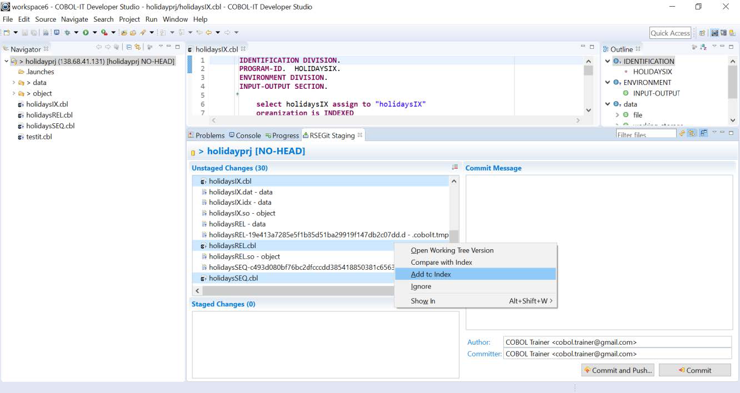Expand the object folder in Navigator
The width and height of the screenshot is (740, 393).
click(14, 93)
